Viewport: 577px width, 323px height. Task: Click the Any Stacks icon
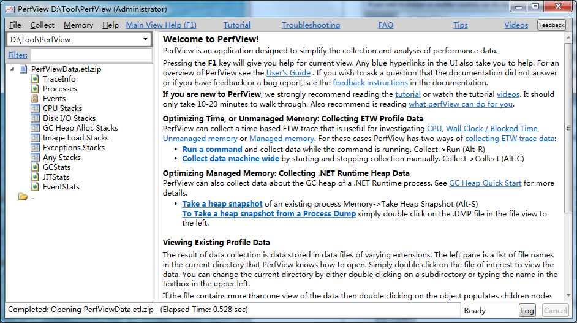pos(35,158)
